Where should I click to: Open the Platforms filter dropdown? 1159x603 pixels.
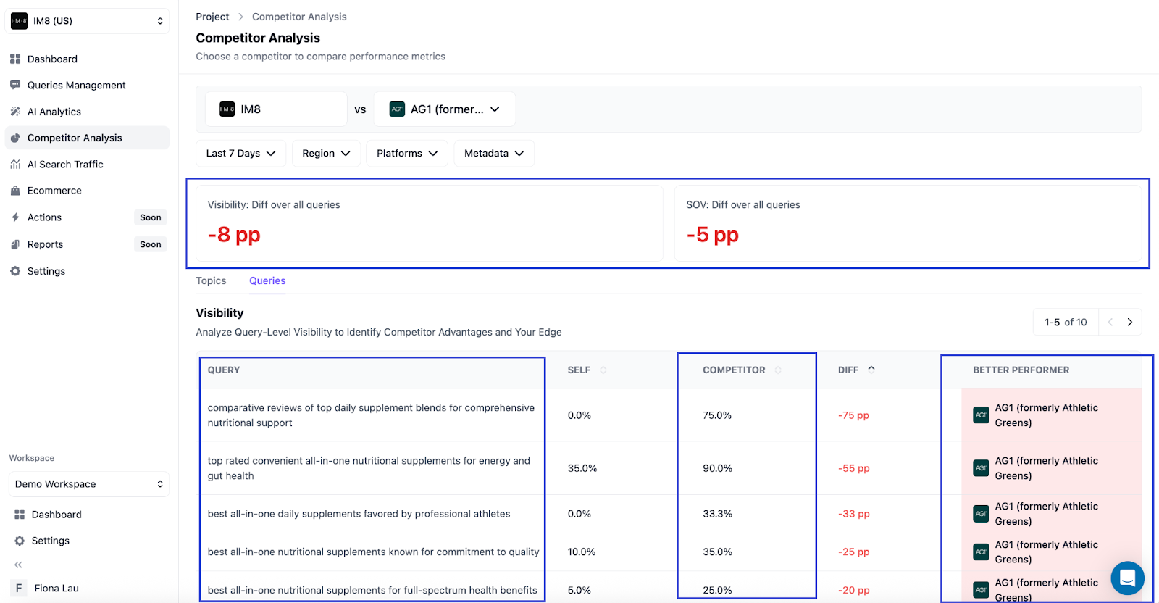point(407,154)
